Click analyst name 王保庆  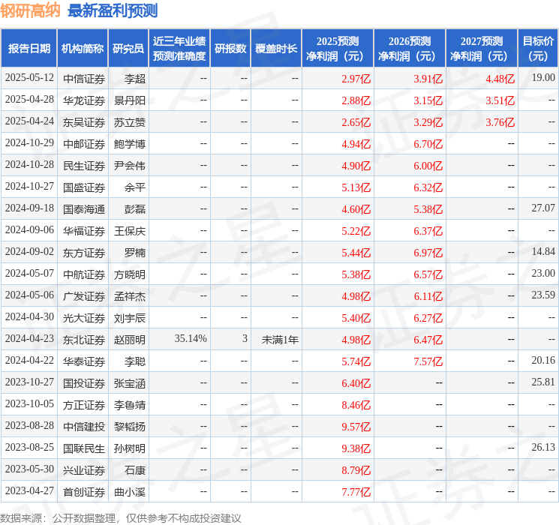(130, 231)
